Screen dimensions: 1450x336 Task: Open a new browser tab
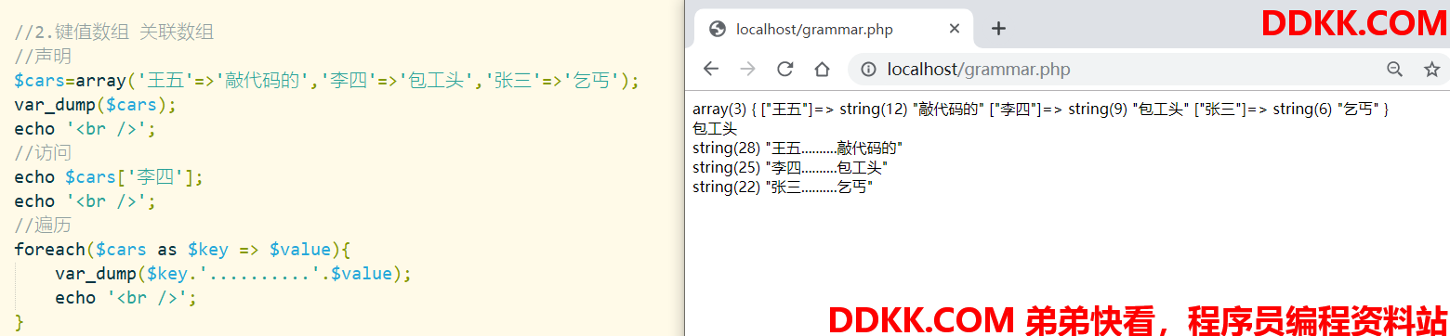click(998, 29)
